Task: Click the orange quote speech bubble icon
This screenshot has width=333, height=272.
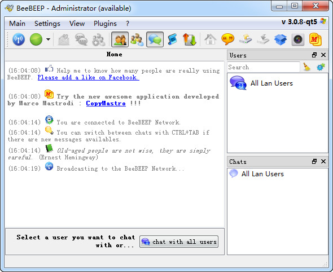Action: click(x=227, y=39)
